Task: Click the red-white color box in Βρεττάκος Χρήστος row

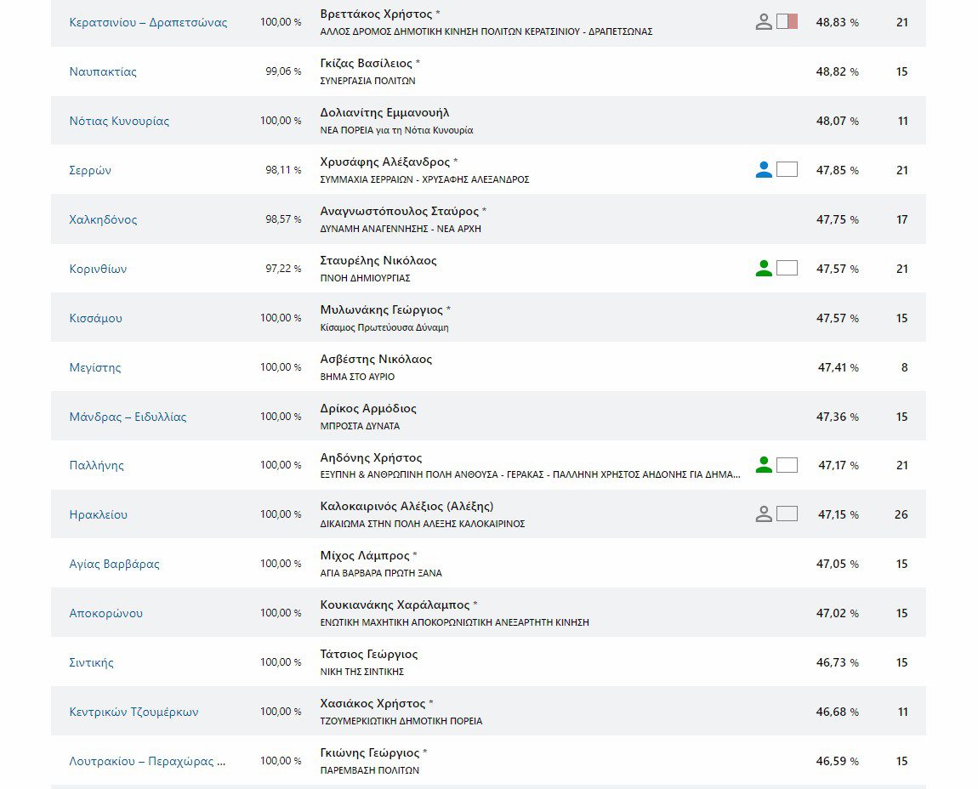Action: [x=788, y=22]
